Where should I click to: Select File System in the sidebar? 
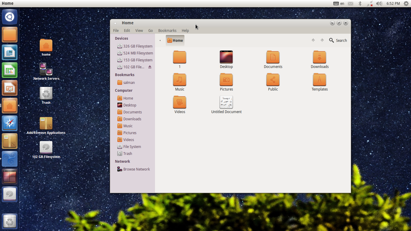pos(132,146)
